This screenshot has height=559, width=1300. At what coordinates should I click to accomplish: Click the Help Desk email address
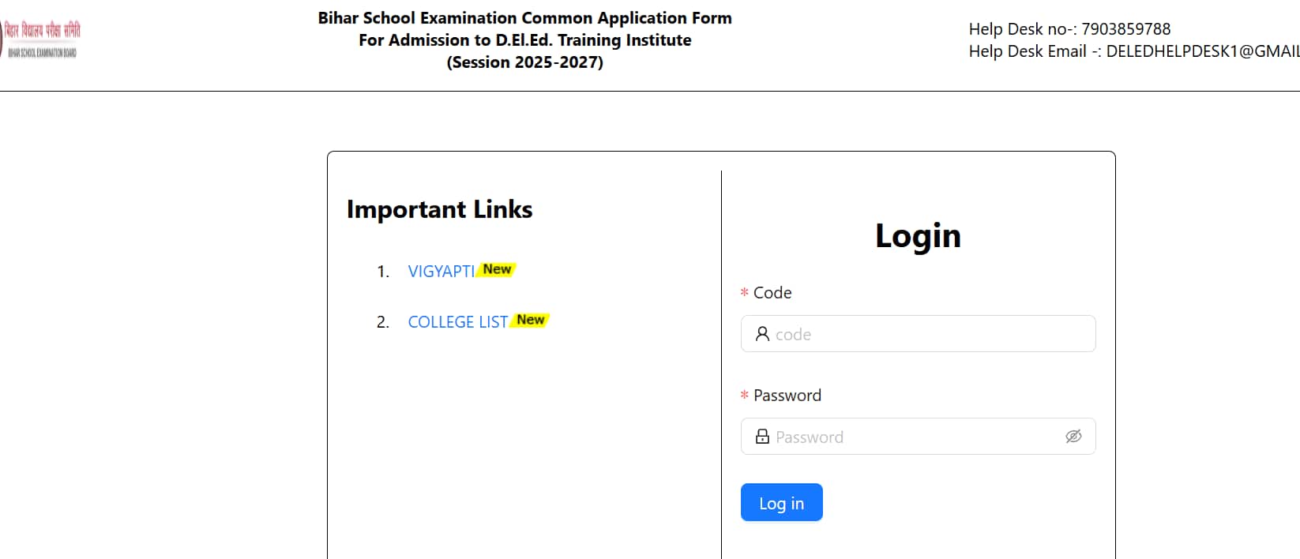click(x=1202, y=51)
